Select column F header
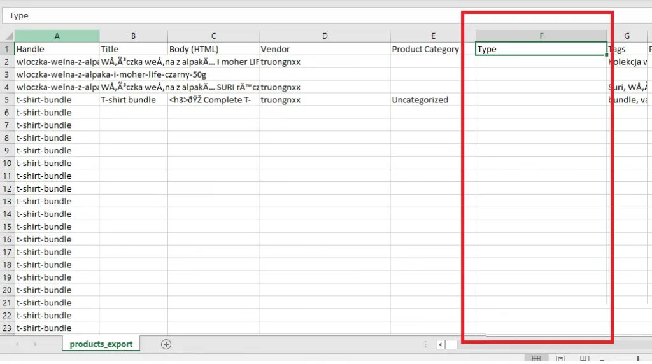This screenshot has width=652, height=364. [x=541, y=36]
